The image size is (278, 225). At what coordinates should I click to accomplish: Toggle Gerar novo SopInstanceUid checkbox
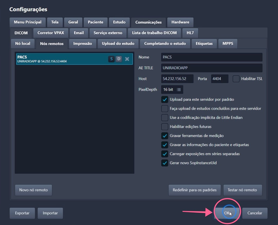pos(165,163)
